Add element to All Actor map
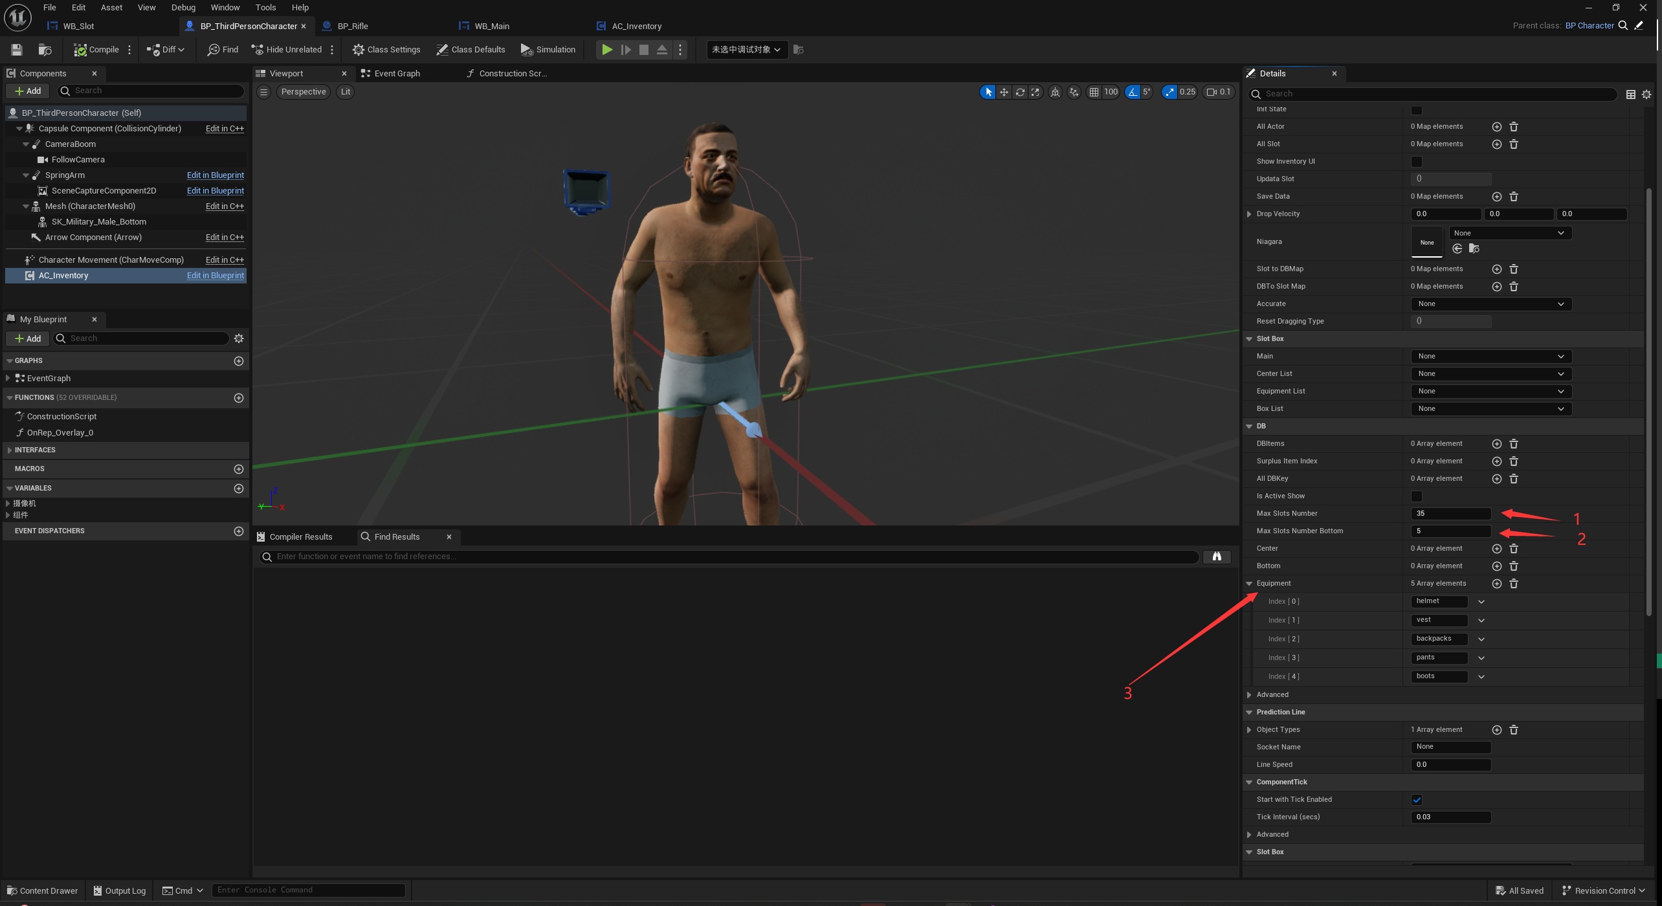This screenshot has height=906, width=1662. [x=1496, y=127]
